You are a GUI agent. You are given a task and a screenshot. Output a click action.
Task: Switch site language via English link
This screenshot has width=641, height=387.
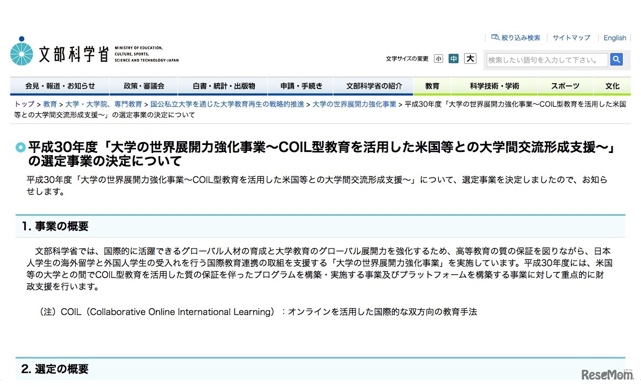(x=615, y=38)
